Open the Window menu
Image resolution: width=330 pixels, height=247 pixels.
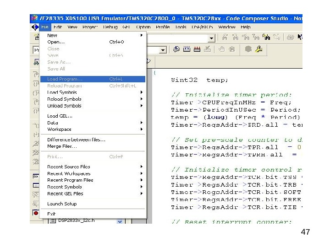coord(227,27)
